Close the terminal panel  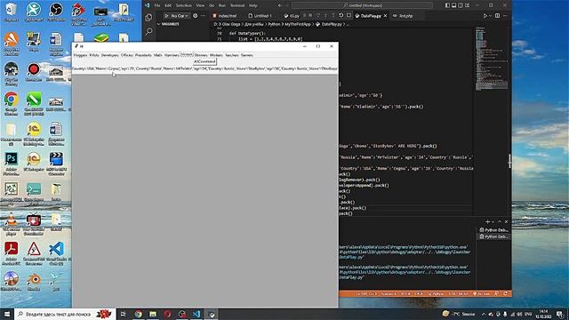pyautogui.click(x=506, y=221)
